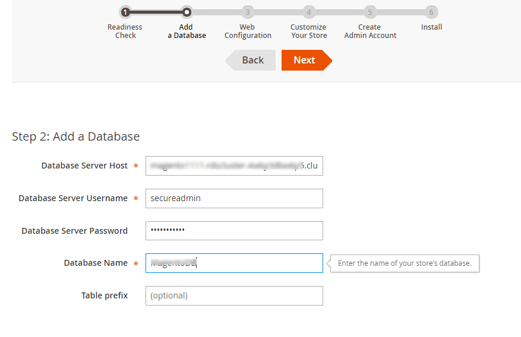Place cursor in the Database Name field
521x337 pixels.
click(234, 263)
